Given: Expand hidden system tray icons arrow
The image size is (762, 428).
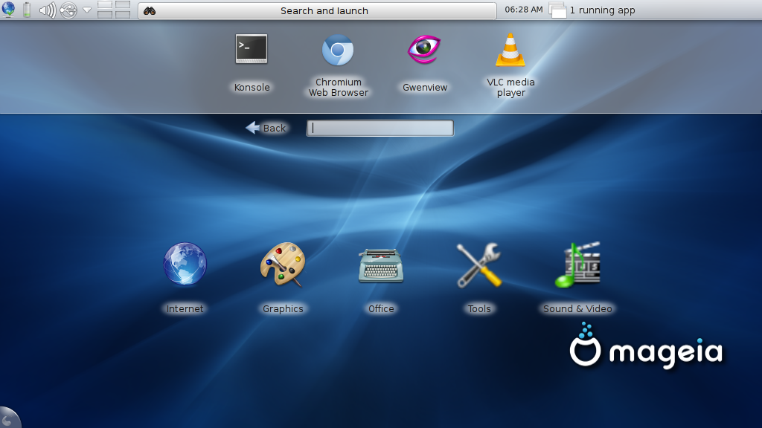Looking at the screenshot, I should point(86,10).
